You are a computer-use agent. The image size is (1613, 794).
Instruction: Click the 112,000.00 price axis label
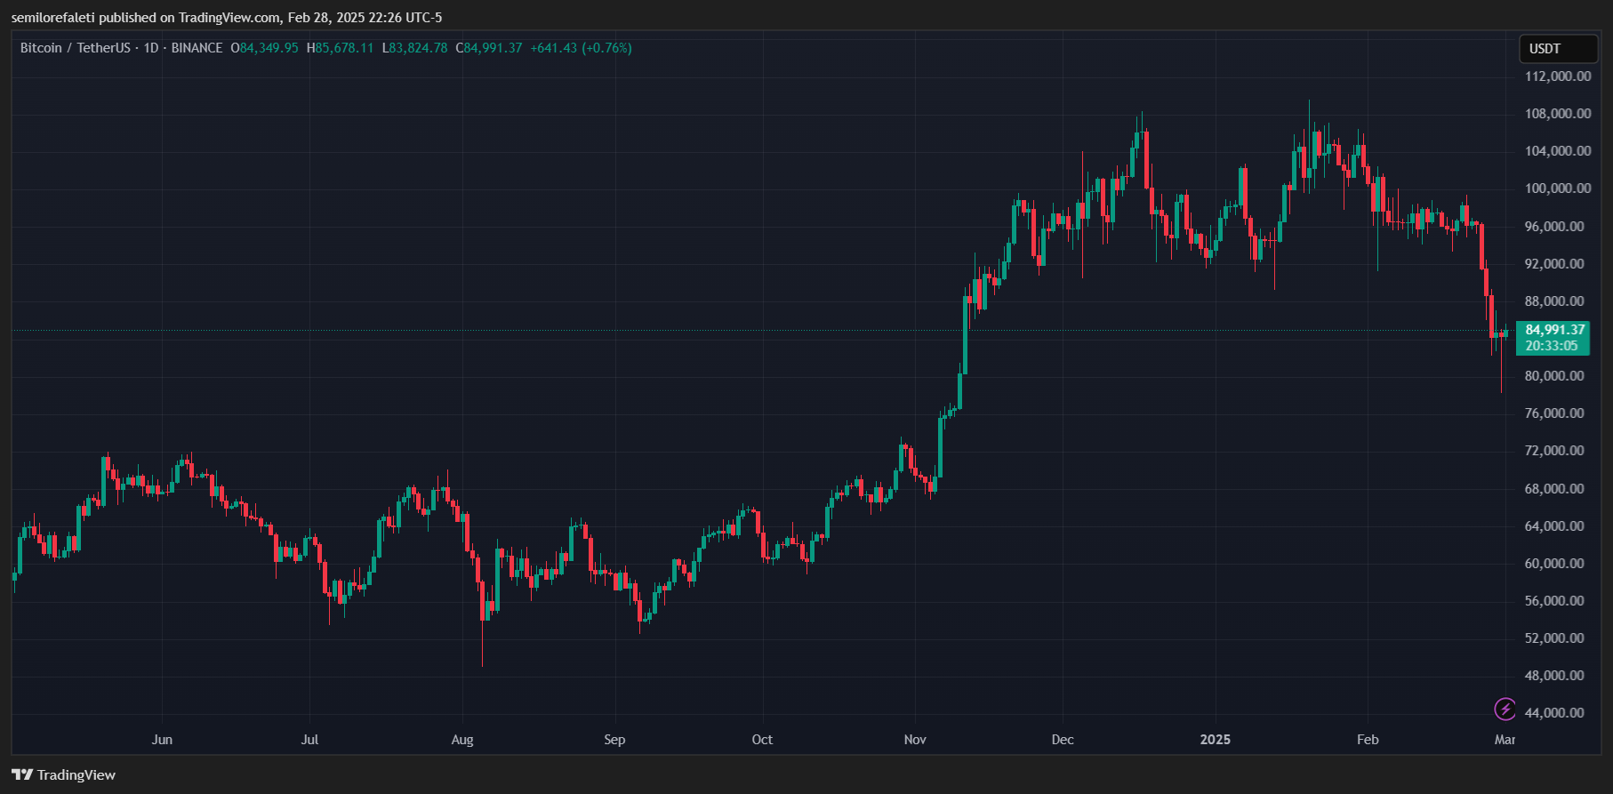[x=1558, y=76]
